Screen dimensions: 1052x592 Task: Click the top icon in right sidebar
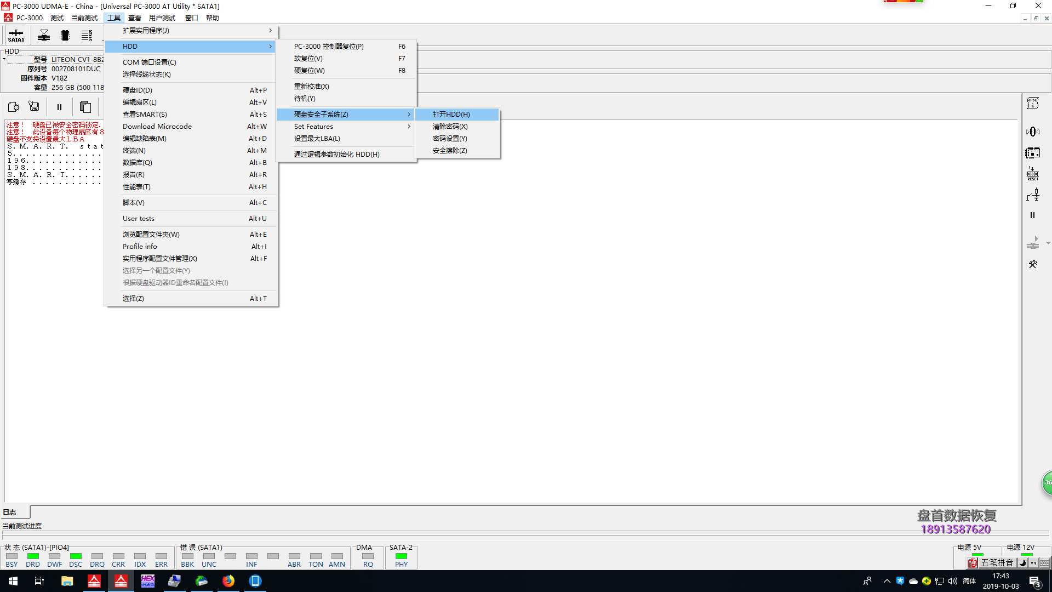point(1033,104)
